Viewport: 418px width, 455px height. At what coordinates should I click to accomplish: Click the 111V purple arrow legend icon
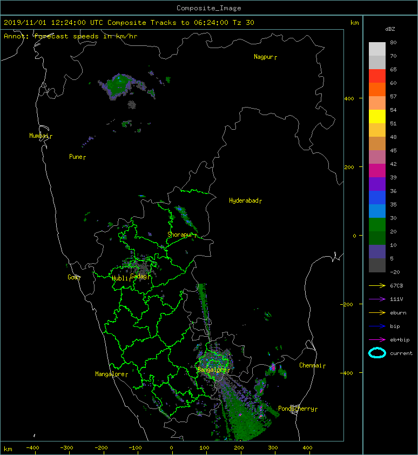[x=377, y=299]
